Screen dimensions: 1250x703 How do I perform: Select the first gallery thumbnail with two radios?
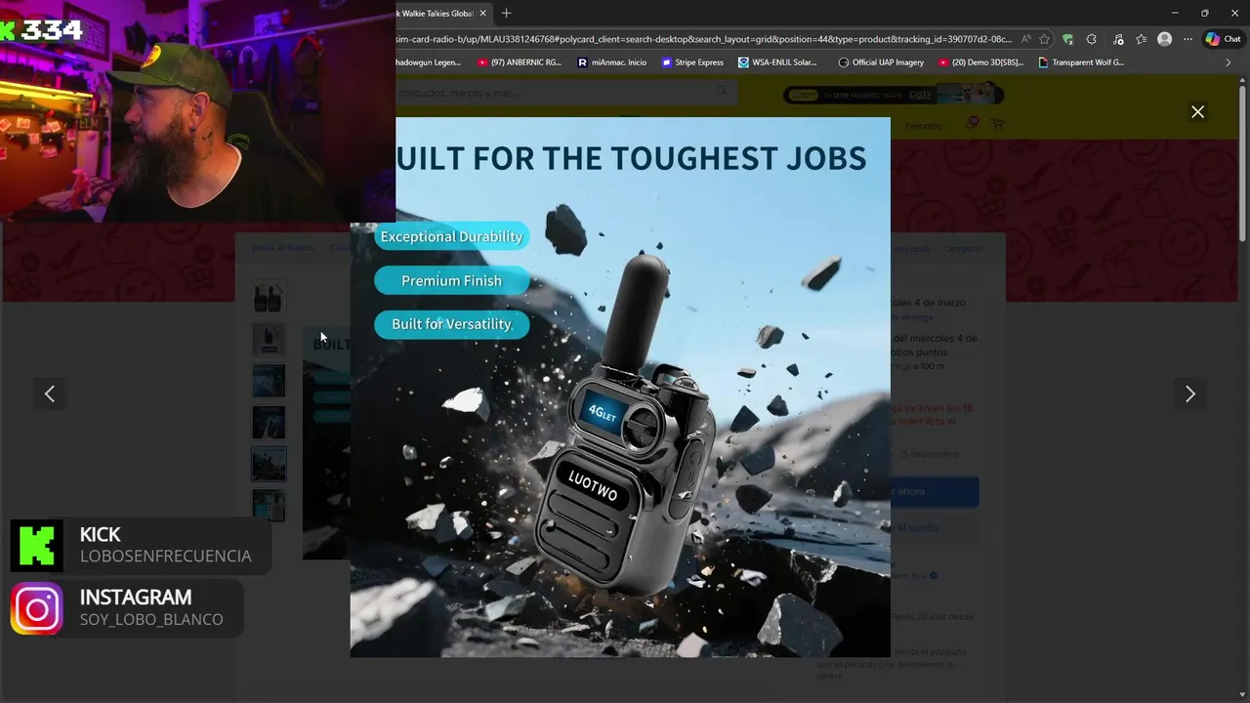[269, 297]
